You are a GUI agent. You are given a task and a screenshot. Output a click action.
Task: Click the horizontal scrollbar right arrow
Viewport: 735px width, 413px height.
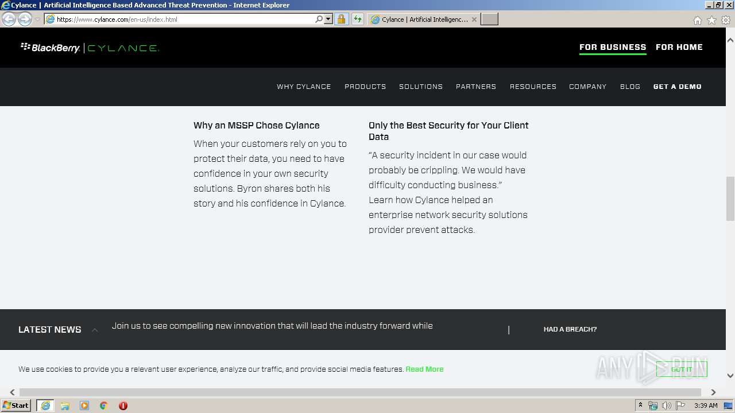(713, 392)
